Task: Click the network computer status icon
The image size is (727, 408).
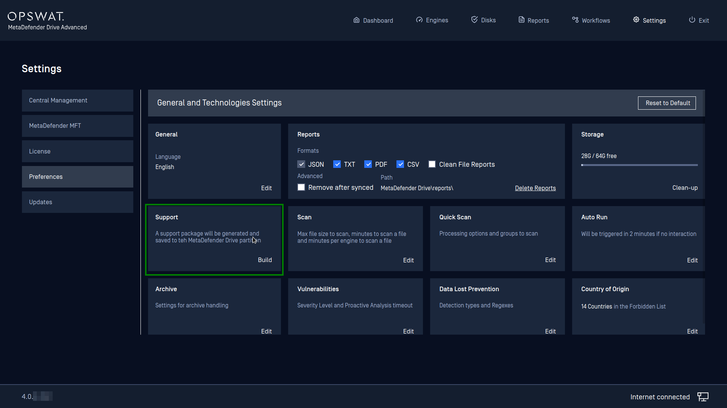Action: 703,397
